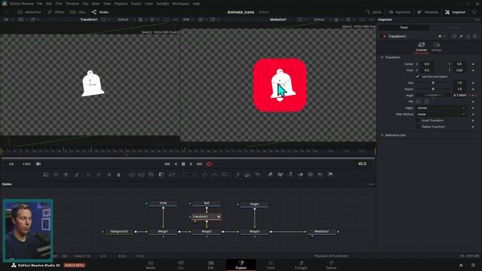Open right viewer 63% zoom dropdown
Image resolution: width=482 pixels, height=271 pixels.
point(188,20)
